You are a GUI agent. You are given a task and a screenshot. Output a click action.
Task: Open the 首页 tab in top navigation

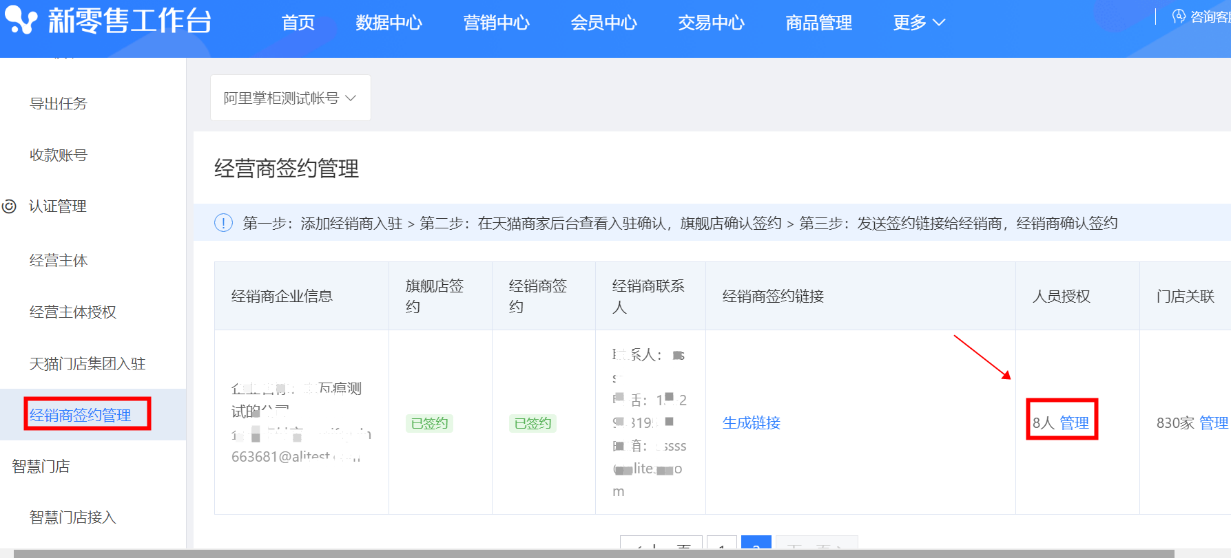coord(298,23)
